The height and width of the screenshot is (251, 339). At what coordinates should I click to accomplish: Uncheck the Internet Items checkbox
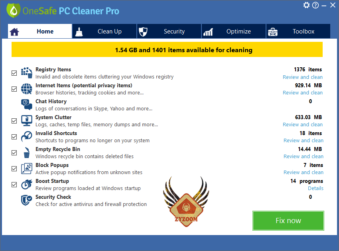(14, 89)
